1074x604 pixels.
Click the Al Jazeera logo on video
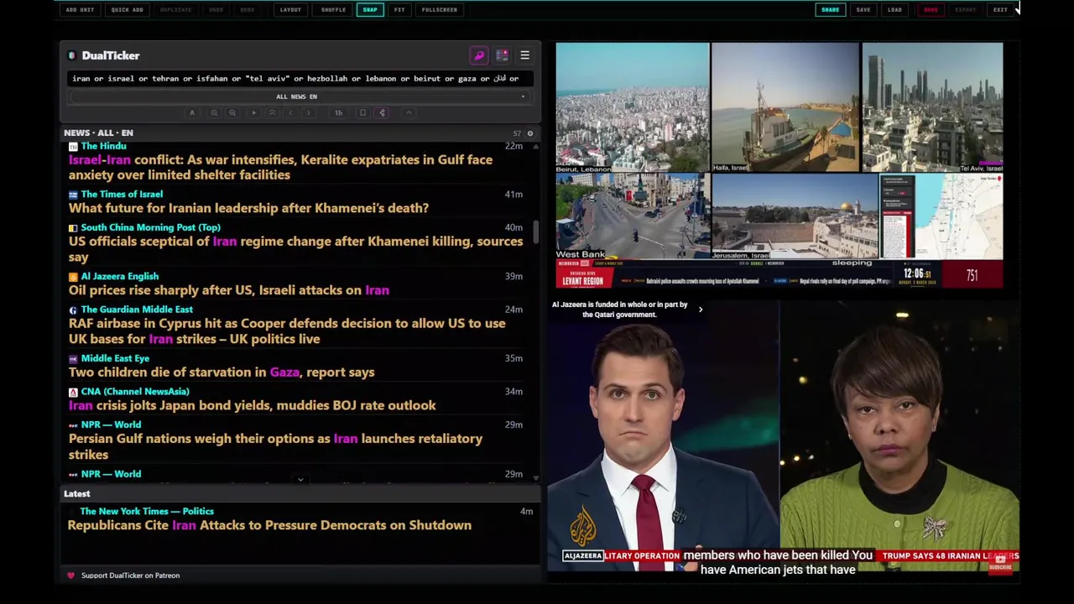(583, 527)
